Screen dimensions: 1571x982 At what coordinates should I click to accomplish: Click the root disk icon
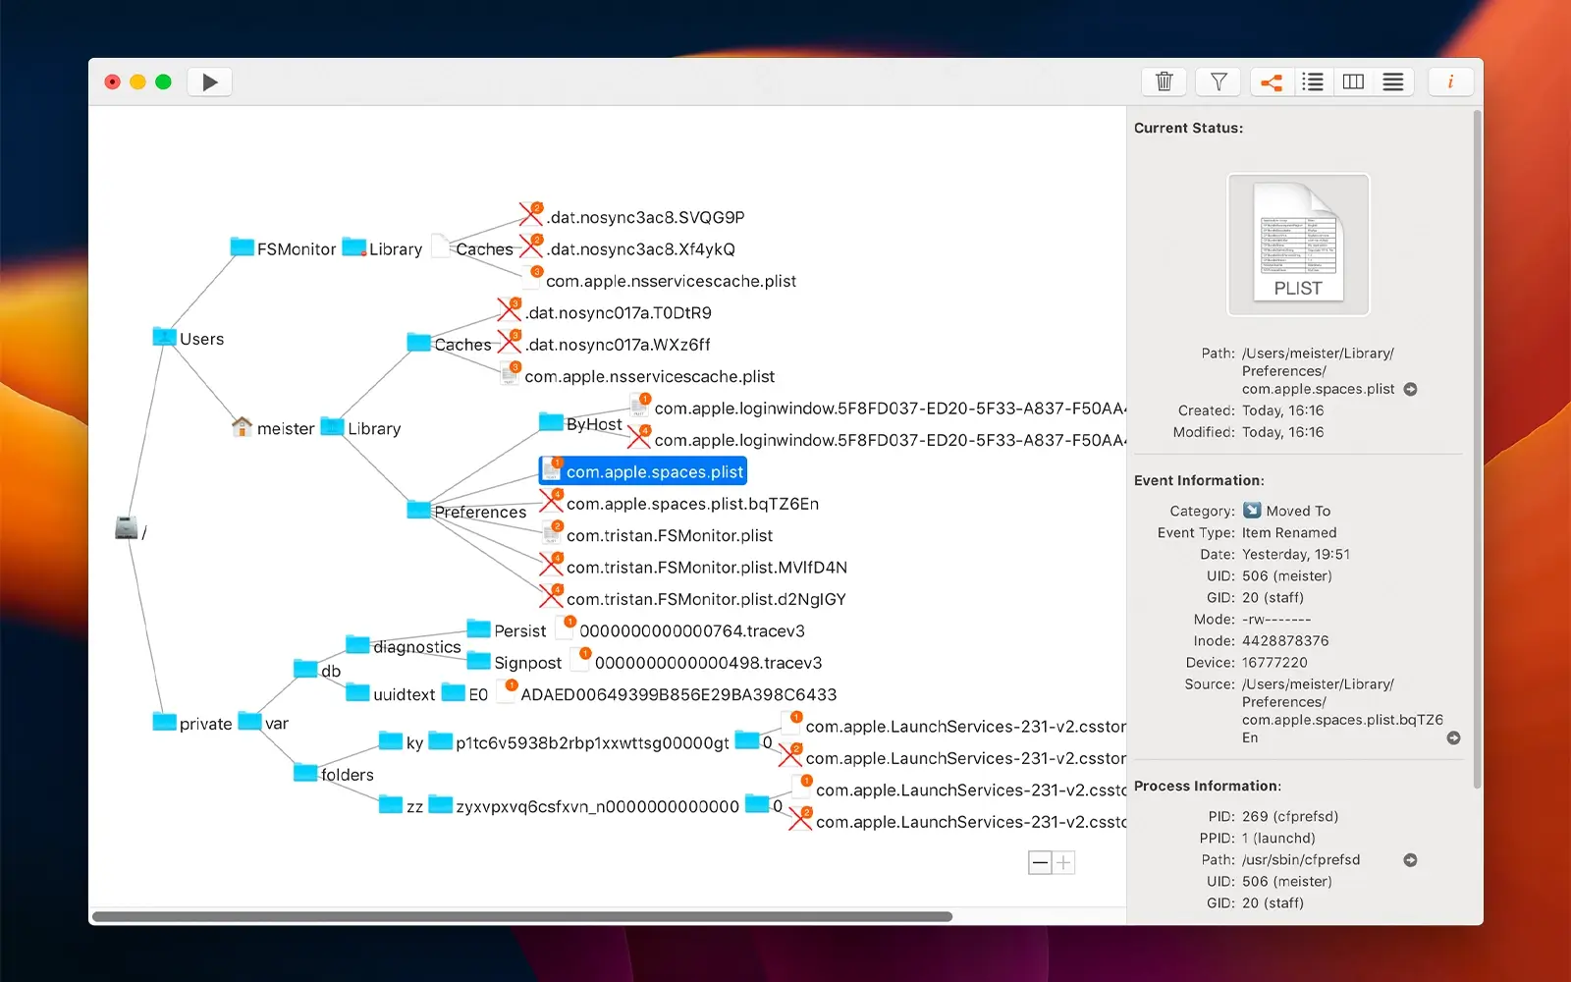[x=126, y=527]
